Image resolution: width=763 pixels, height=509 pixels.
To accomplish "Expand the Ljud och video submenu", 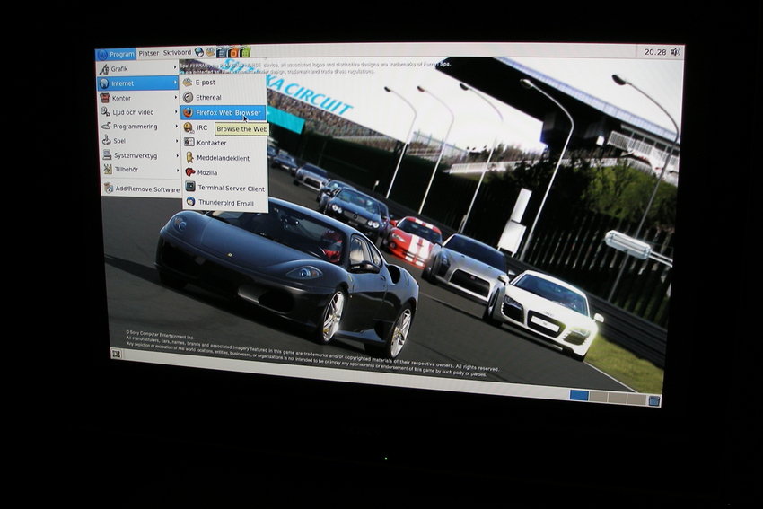I will (139, 112).
